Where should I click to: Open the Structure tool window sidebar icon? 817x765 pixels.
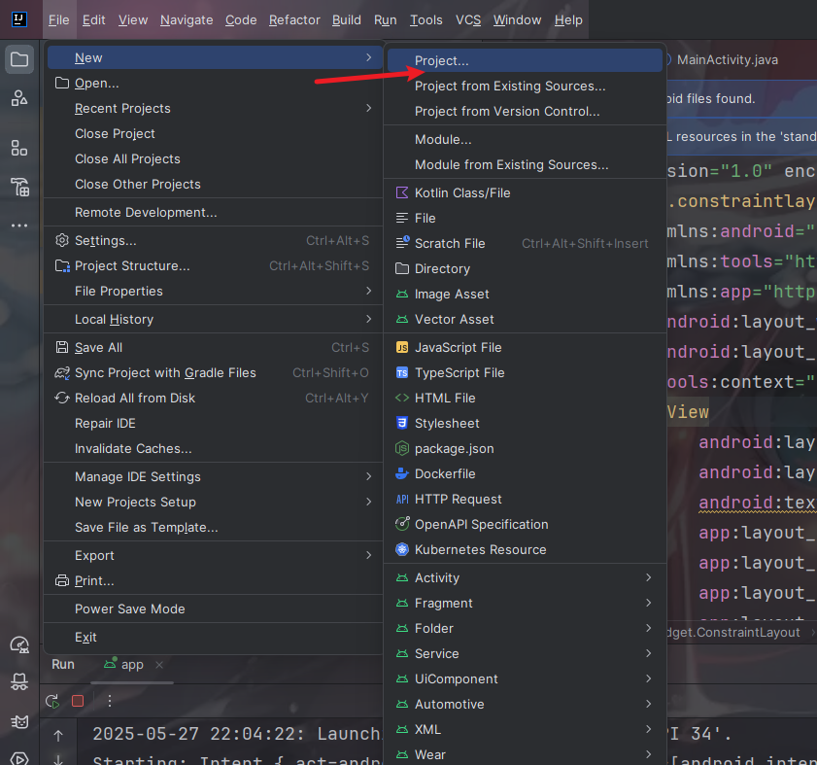(x=19, y=148)
